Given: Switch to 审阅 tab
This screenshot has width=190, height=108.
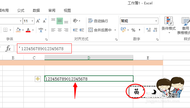Looking at the screenshot, I should 52,11.
